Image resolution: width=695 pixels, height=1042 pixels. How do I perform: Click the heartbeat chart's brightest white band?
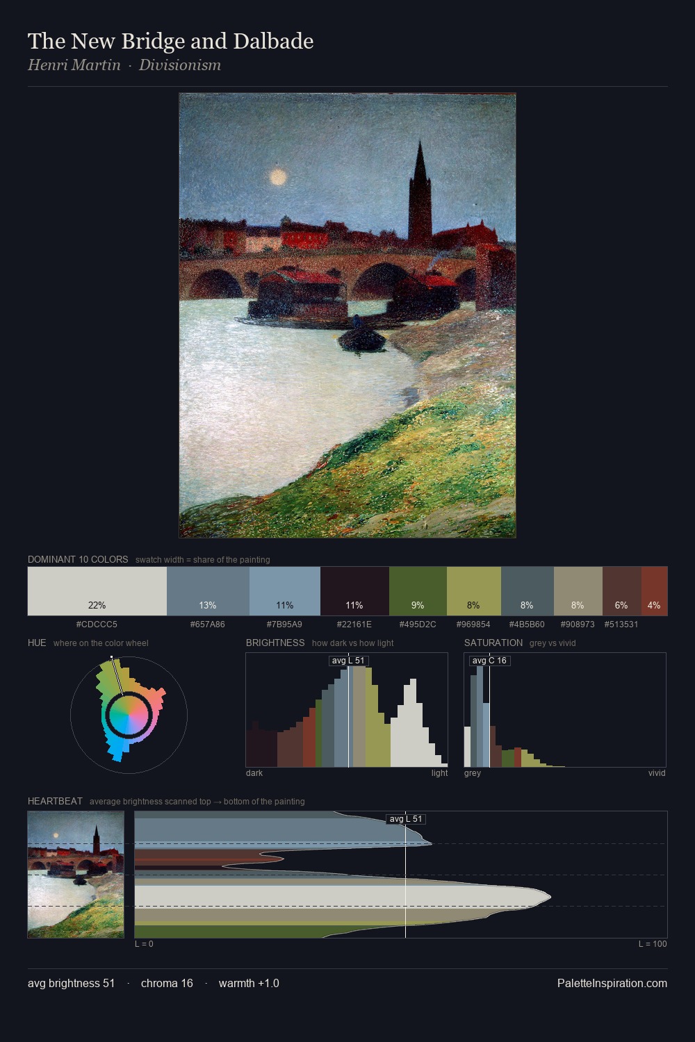342,896
